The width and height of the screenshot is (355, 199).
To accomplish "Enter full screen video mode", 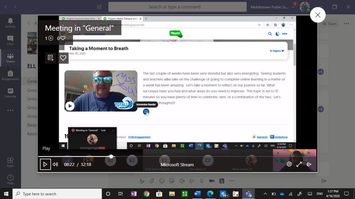I will (x=299, y=164).
